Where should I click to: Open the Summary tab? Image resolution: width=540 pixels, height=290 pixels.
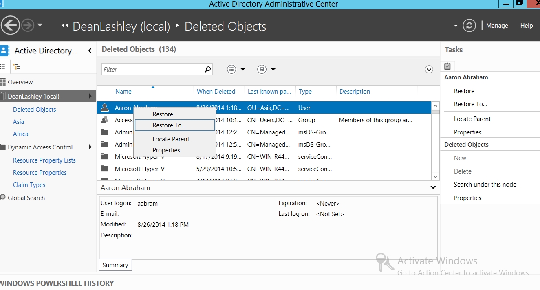click(x=115, y=265)
